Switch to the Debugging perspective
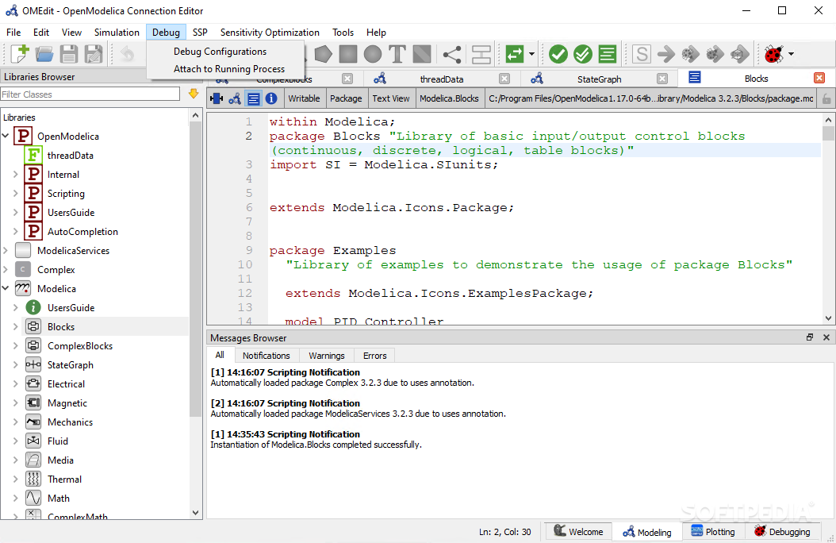Image resolution: width=836 pixels, height=543 pixels. pos(782,531)
